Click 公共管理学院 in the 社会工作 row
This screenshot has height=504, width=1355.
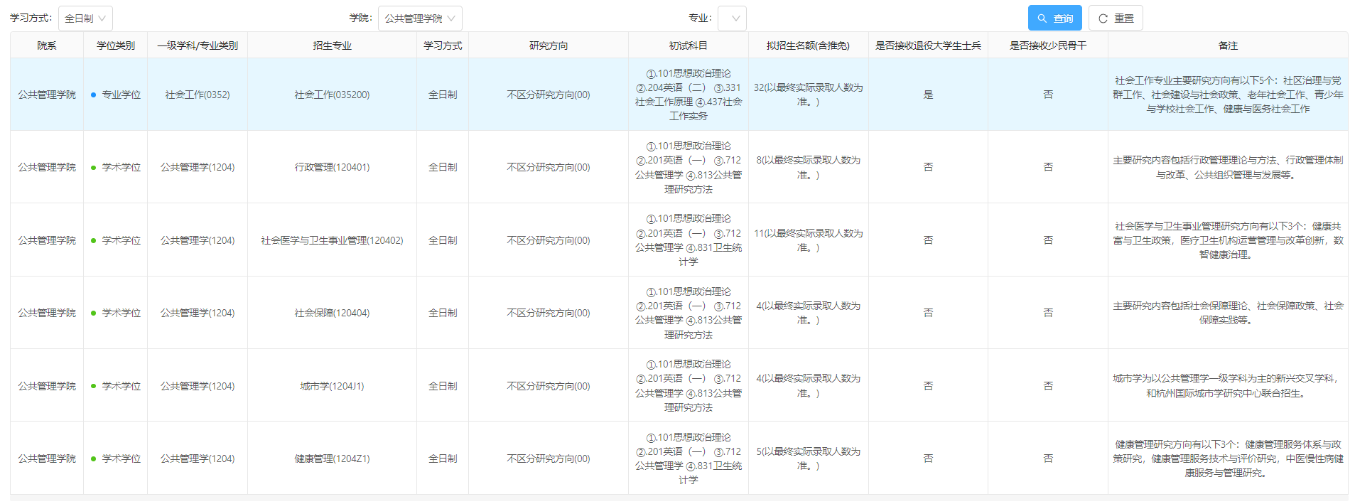(47, 95)
